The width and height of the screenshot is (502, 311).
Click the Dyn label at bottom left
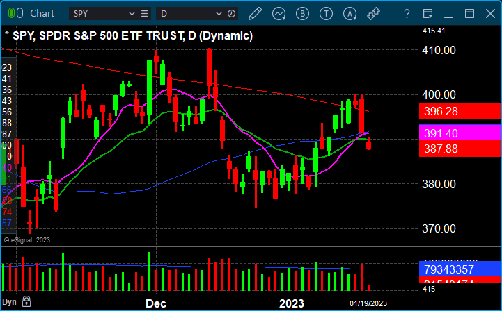[x=9, y=302]
